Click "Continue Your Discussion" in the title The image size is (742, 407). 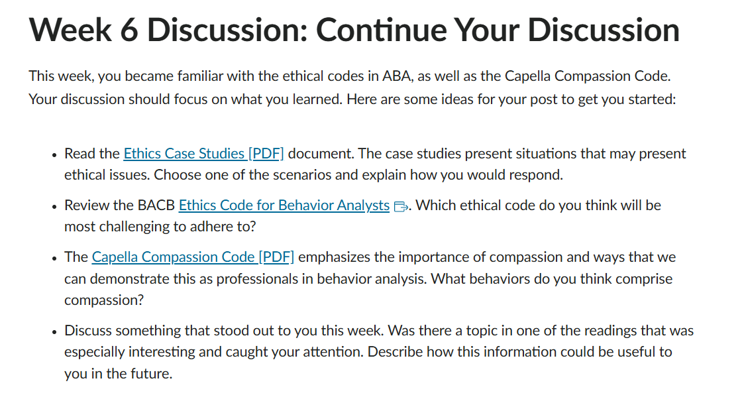(x=498, y=30)
